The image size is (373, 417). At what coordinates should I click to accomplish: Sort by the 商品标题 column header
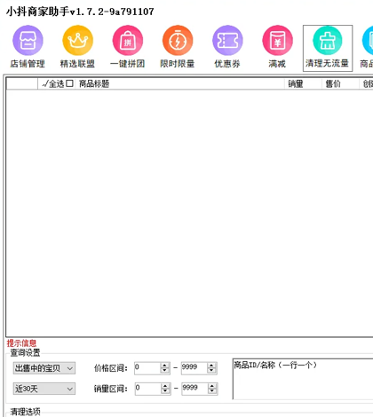point(94,83)
